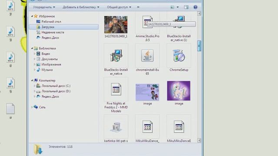The width and height of the screenshot is (278, 156).
Task: Select the ChromeSetup installer icon
Action: (179, 55)
